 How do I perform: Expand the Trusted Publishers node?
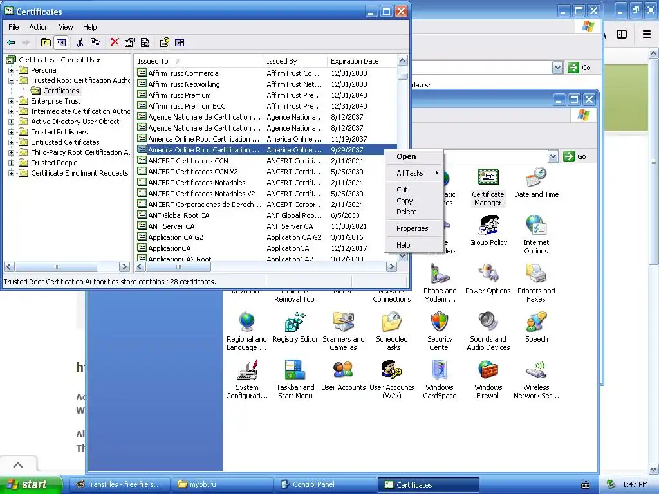12,132
